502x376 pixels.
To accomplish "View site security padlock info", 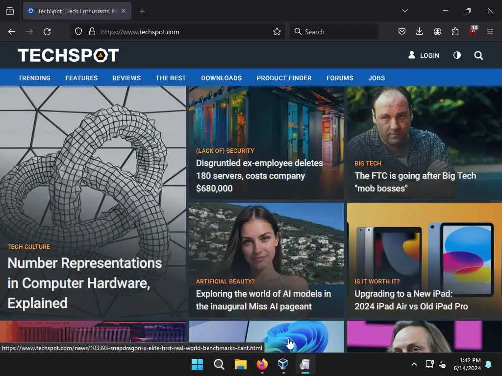I will (92, 32).
